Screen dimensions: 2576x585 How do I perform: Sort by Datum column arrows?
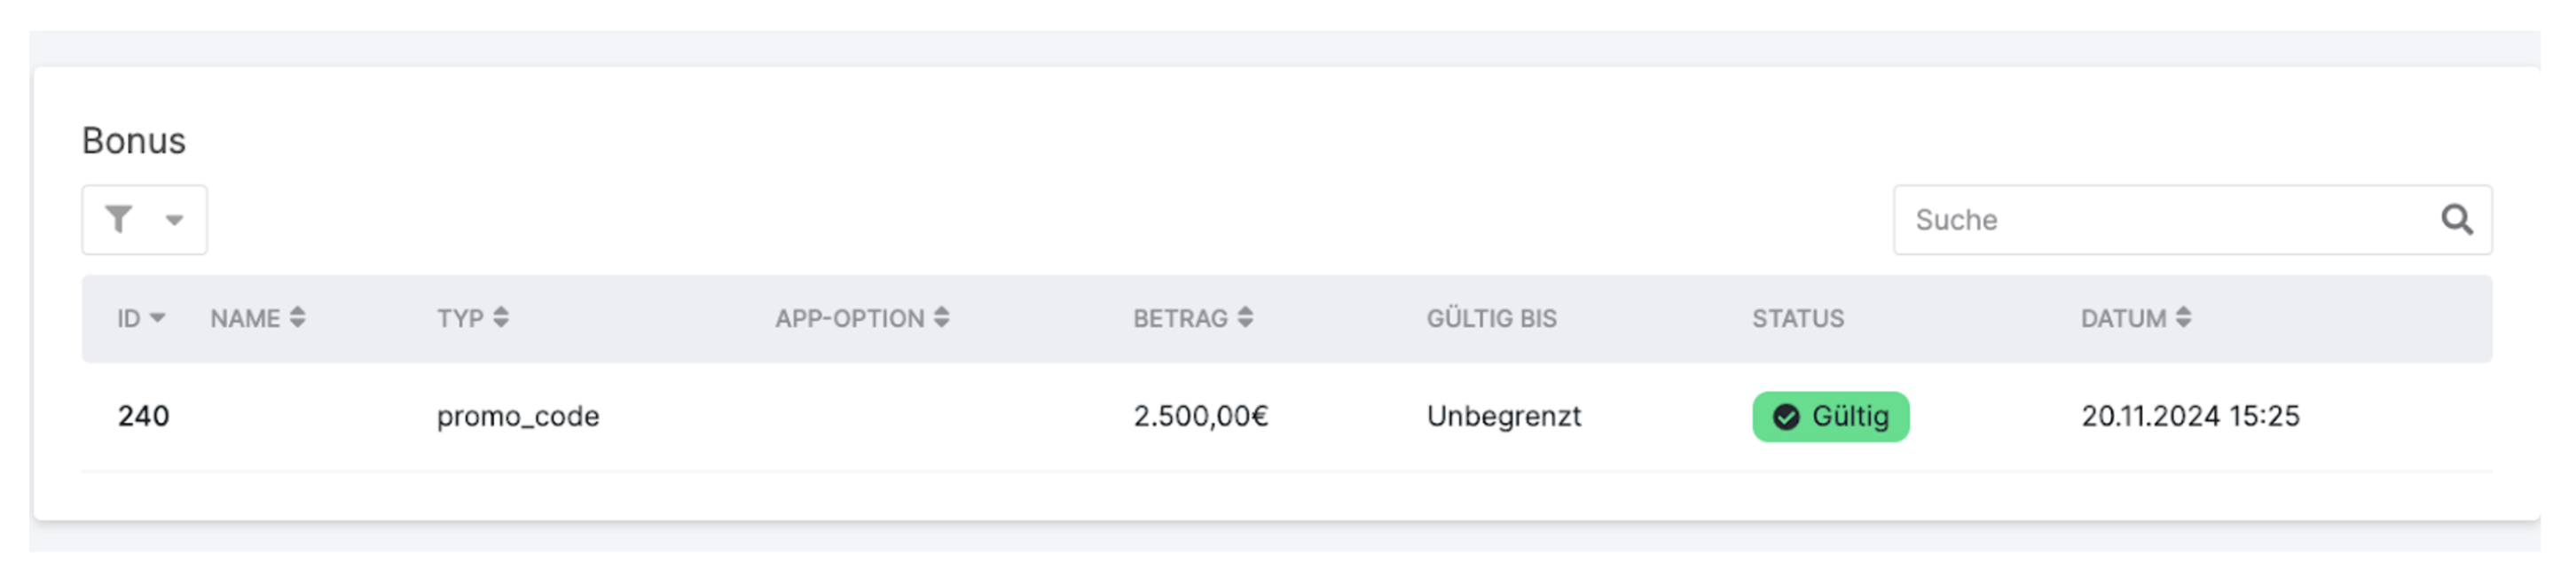point(2183,318)
